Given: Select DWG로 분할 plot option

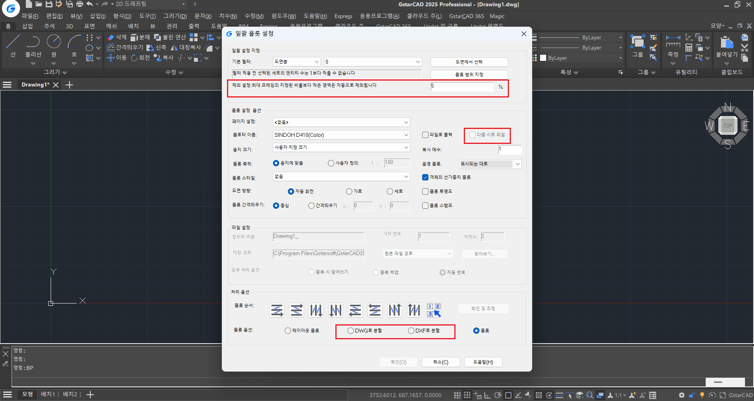Looking at the screenshot, I should 351,331.
